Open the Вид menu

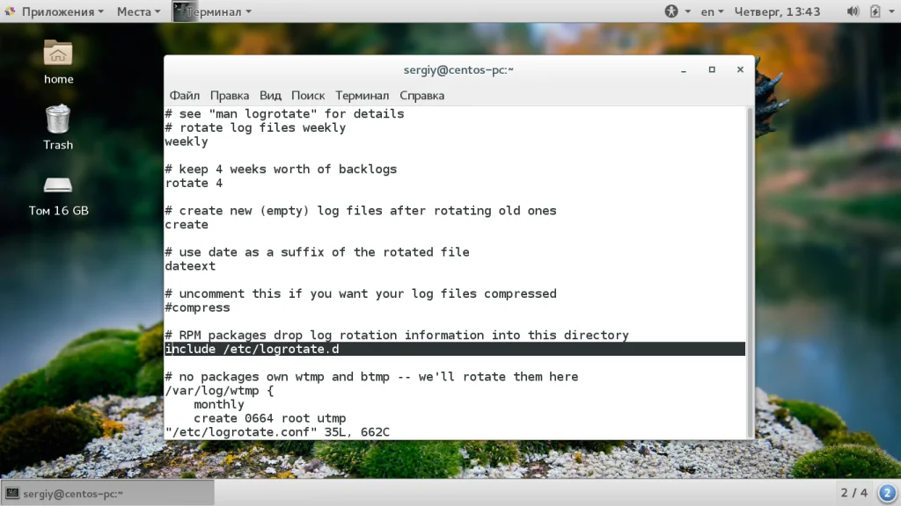pos(270,95)
